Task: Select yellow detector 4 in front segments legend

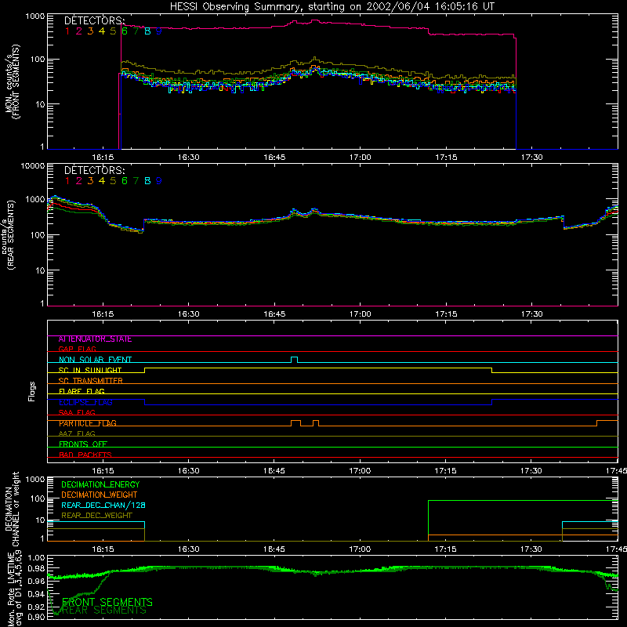Action: coord(102,31)
